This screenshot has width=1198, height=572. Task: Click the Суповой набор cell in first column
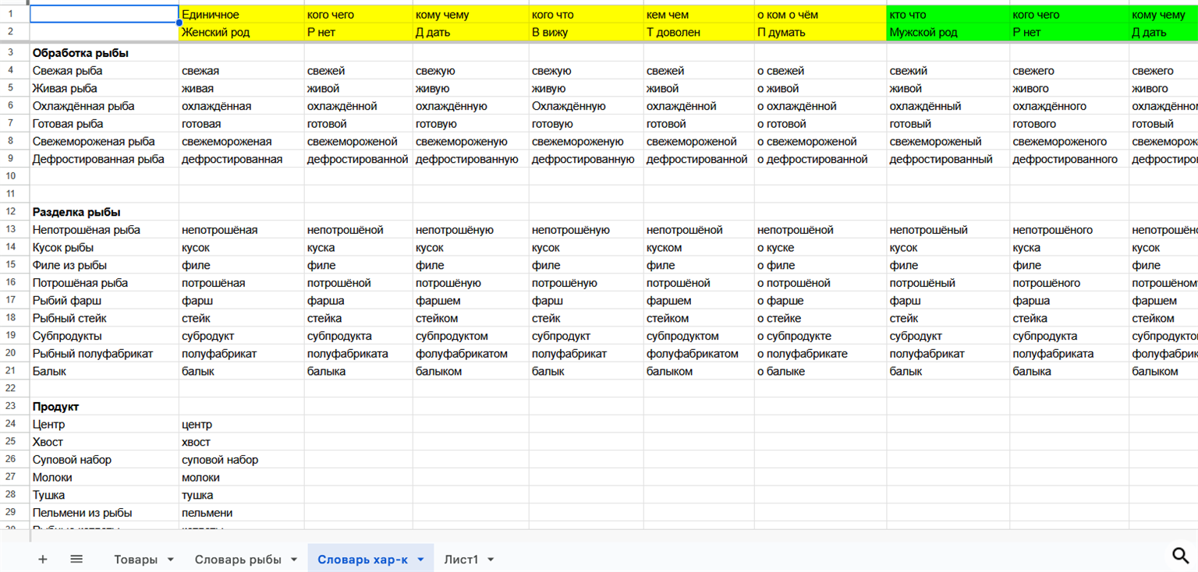(104, 460)
